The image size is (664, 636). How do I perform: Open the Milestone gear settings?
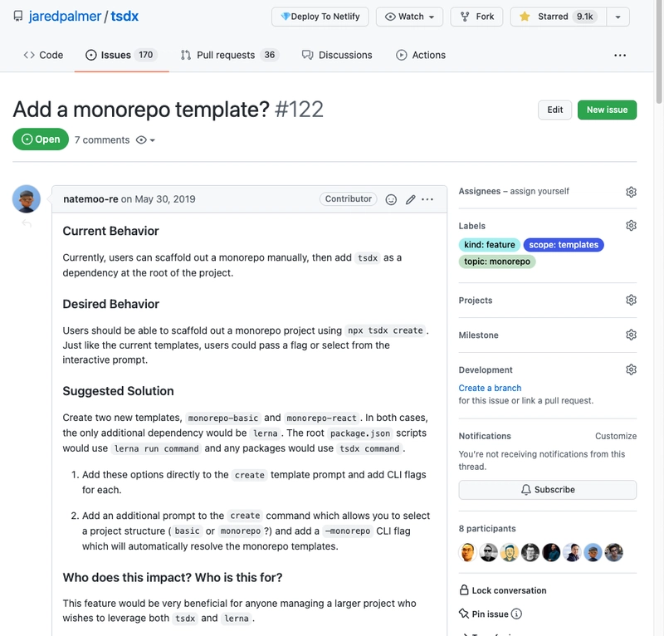[631, 335]
